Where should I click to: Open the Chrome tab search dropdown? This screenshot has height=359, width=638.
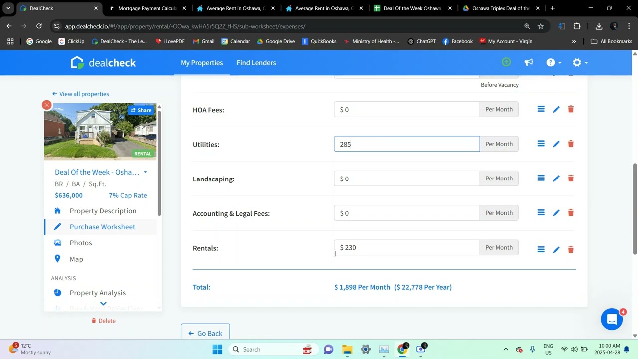click(8, 8)
